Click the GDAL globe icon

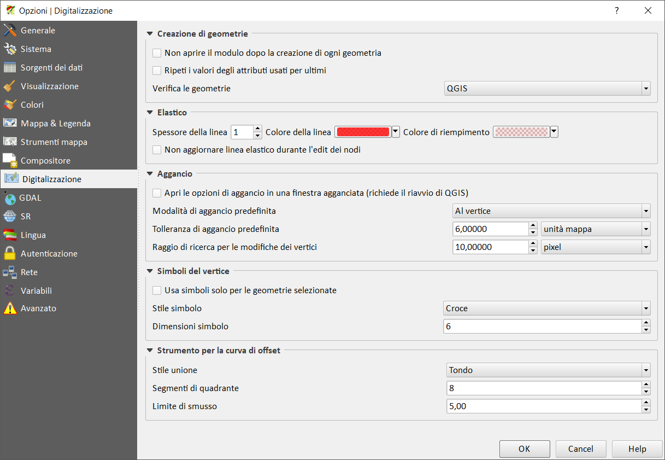[x=10, y=198]
